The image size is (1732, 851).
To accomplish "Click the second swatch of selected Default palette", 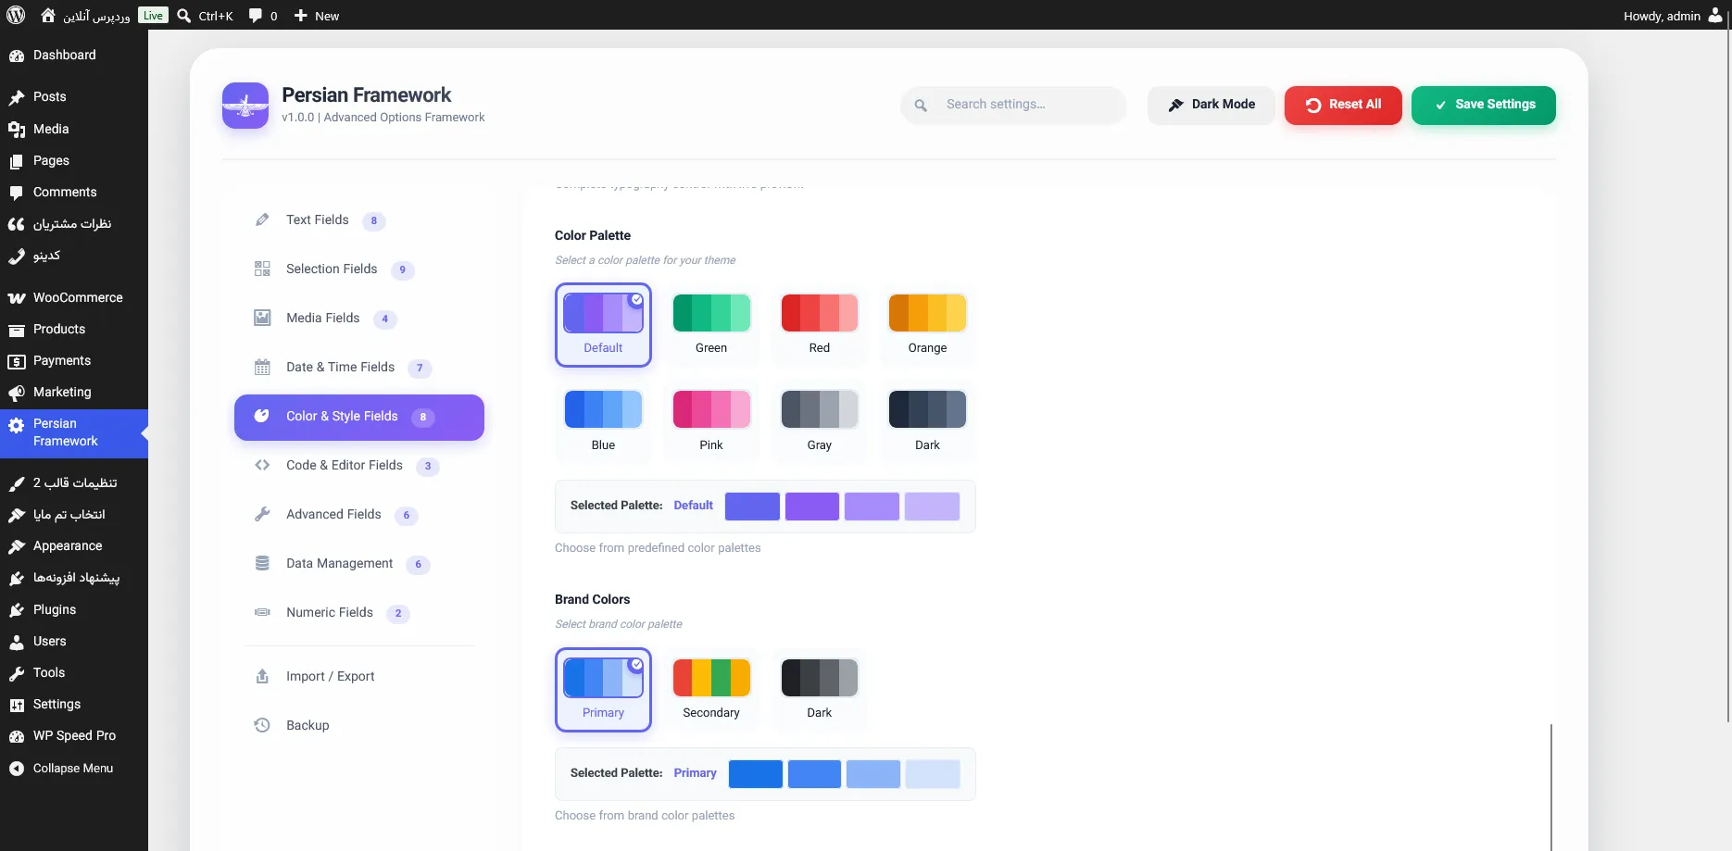I will click(812, 507).
